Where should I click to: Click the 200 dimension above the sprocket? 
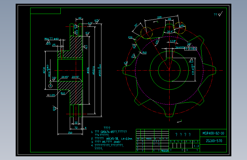160,17
